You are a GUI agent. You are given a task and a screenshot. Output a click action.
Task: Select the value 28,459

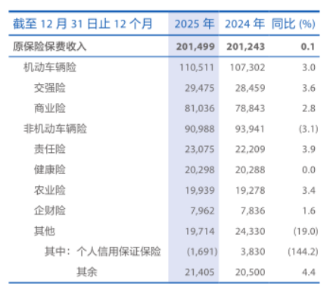coord(250,88)
